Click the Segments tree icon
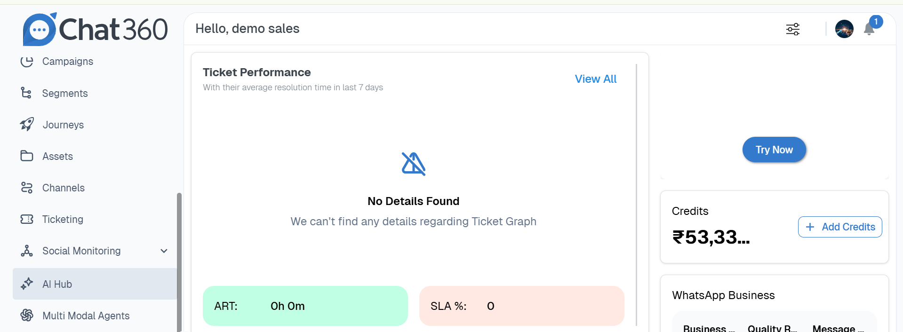The height and width of the screenshot is (332, 903). [x=26, y=93]
